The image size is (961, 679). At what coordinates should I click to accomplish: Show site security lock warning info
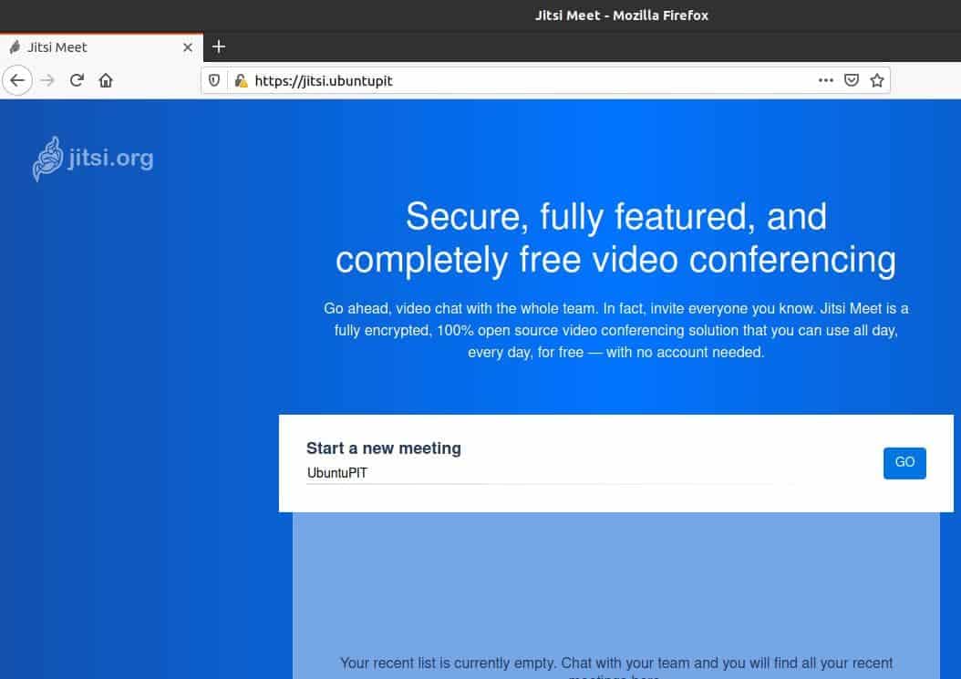click(x=241, y=80)
